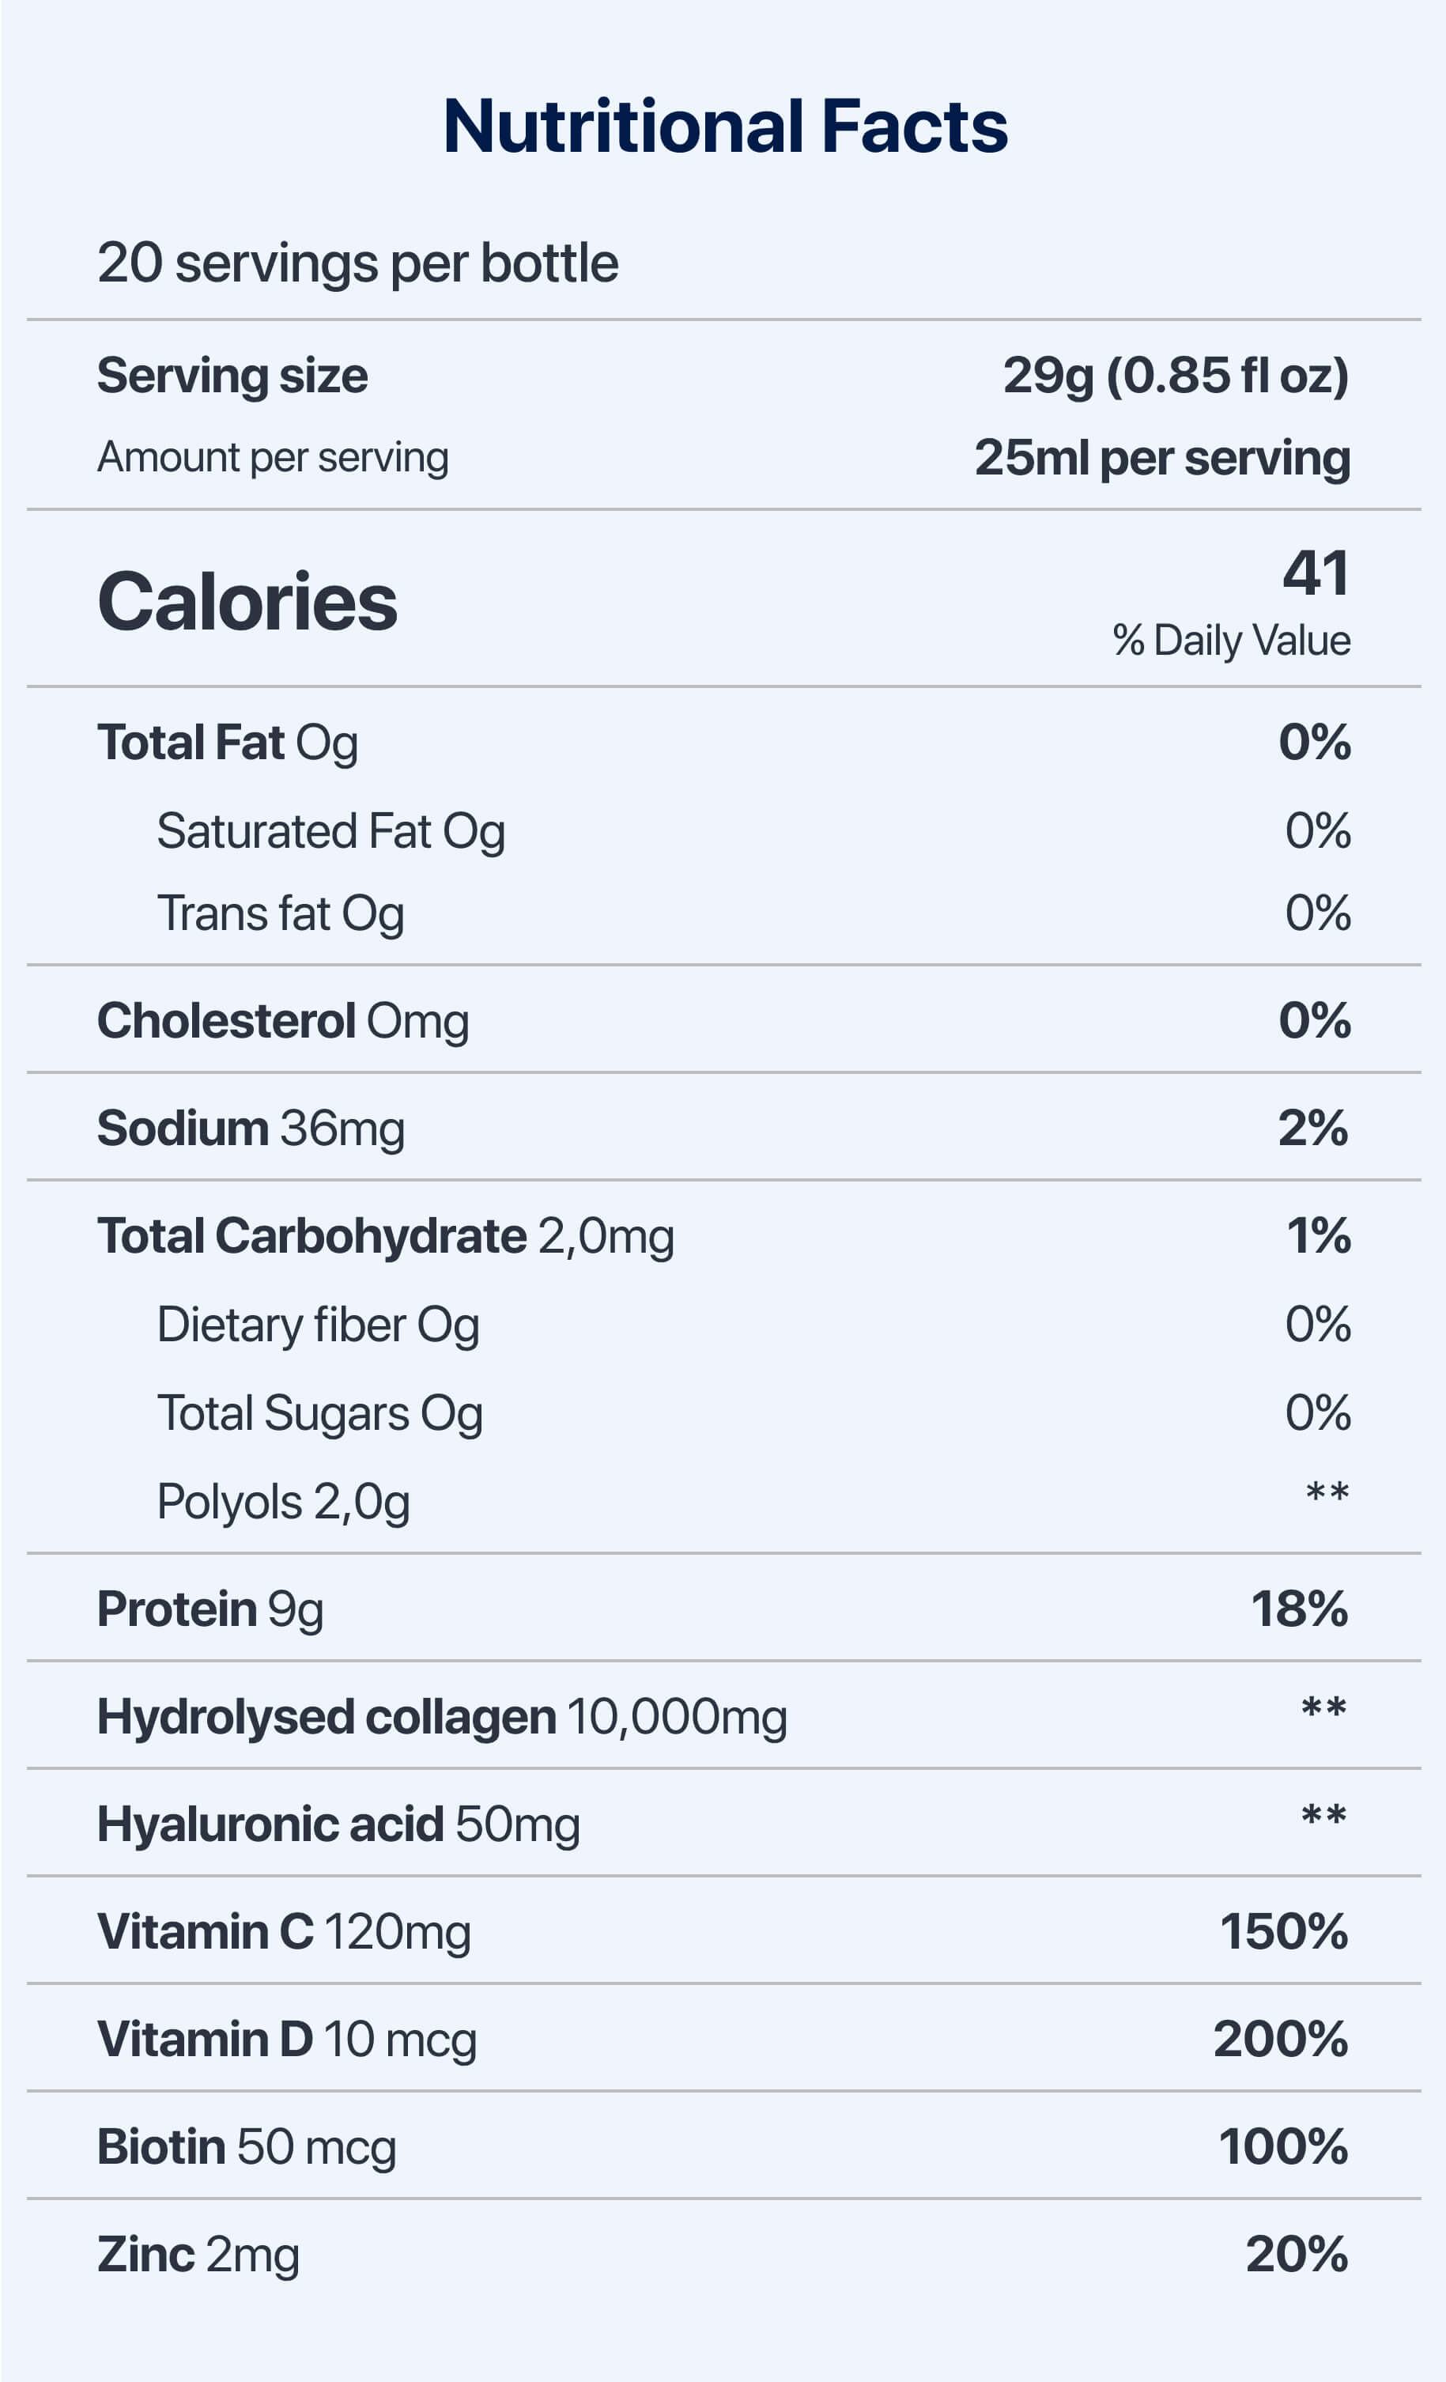
Task: Select the Total Carbohydrate row label
Action: tap(386, 1236)
